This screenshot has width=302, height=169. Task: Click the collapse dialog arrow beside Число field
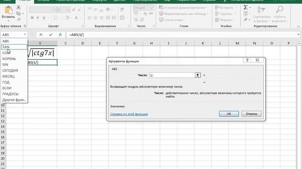pos(198,75)
